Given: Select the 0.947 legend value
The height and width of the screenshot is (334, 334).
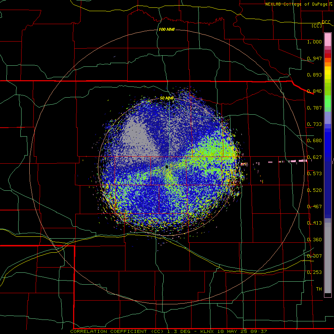Looking at the screenshot, I should click(x=314, y=58).
